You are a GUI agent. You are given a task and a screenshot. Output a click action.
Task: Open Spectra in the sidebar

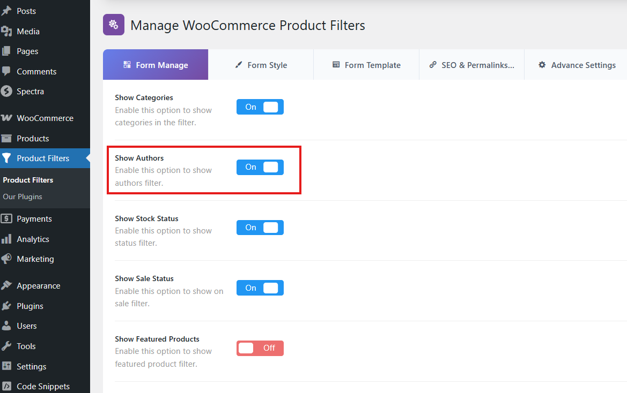click(x=45, y=92)
